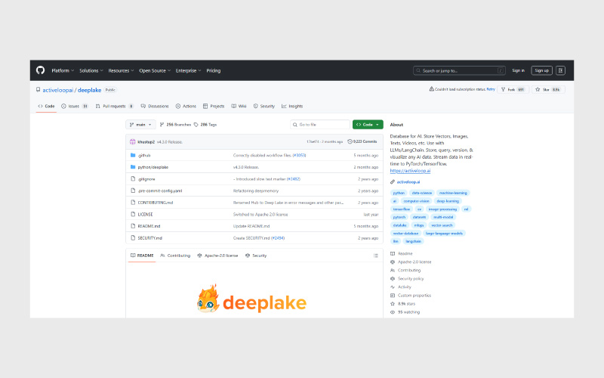Expand the Platform menu

pyautogui.click(x=63, y=70)
